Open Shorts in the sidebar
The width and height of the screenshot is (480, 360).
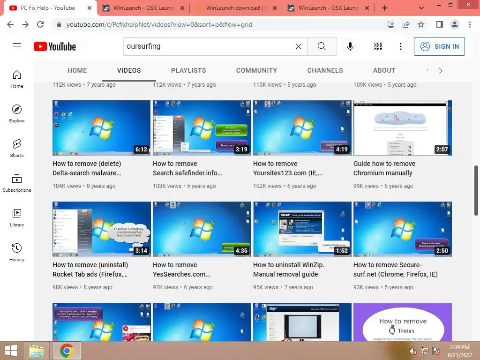click(x=17, y=148)
